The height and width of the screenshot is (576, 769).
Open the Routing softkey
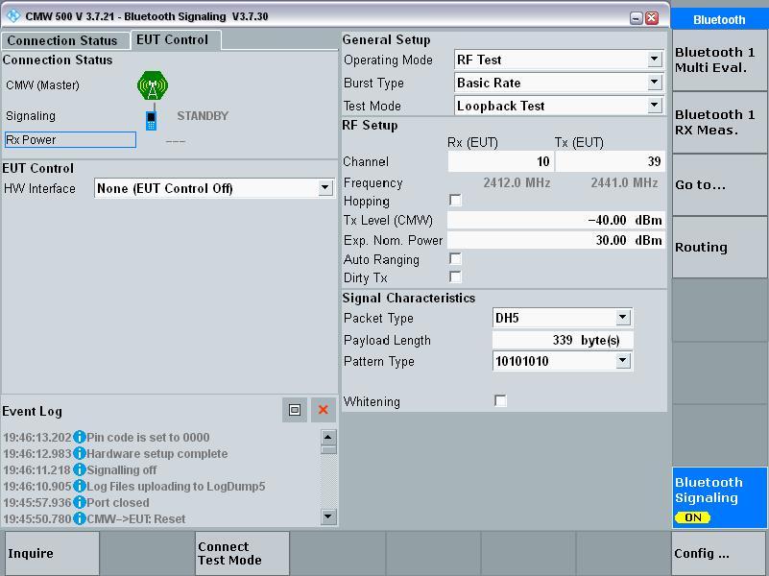718,247
